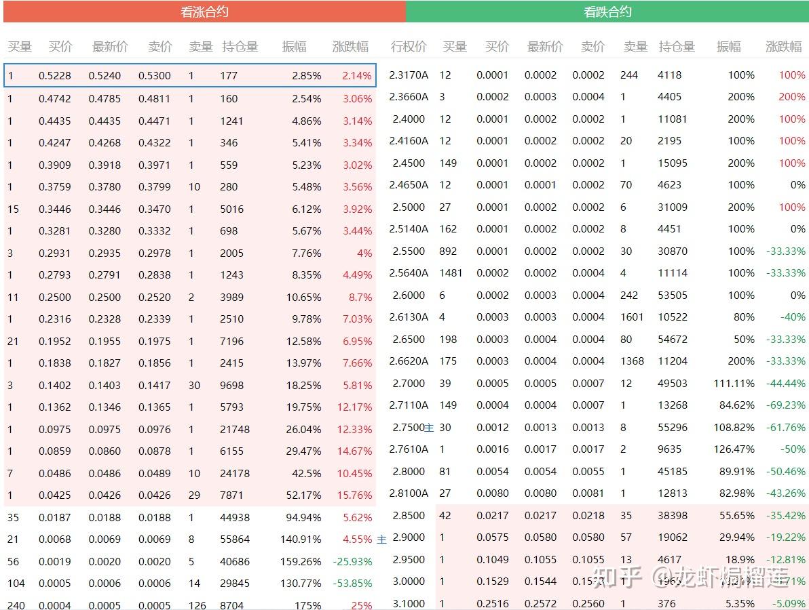The width and height of the screenshot is (809, 610).
Task: Click the 主 marker left of strike 2.9000
Action: (382, 540)
